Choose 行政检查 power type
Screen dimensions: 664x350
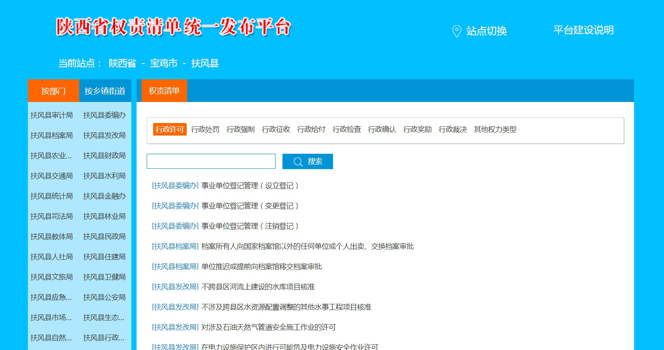(346, 129)
